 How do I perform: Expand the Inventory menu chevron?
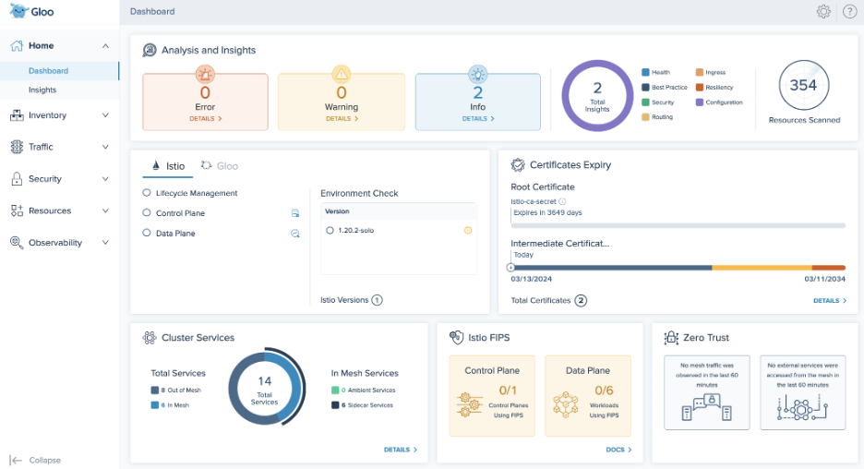tap(105, 115)
